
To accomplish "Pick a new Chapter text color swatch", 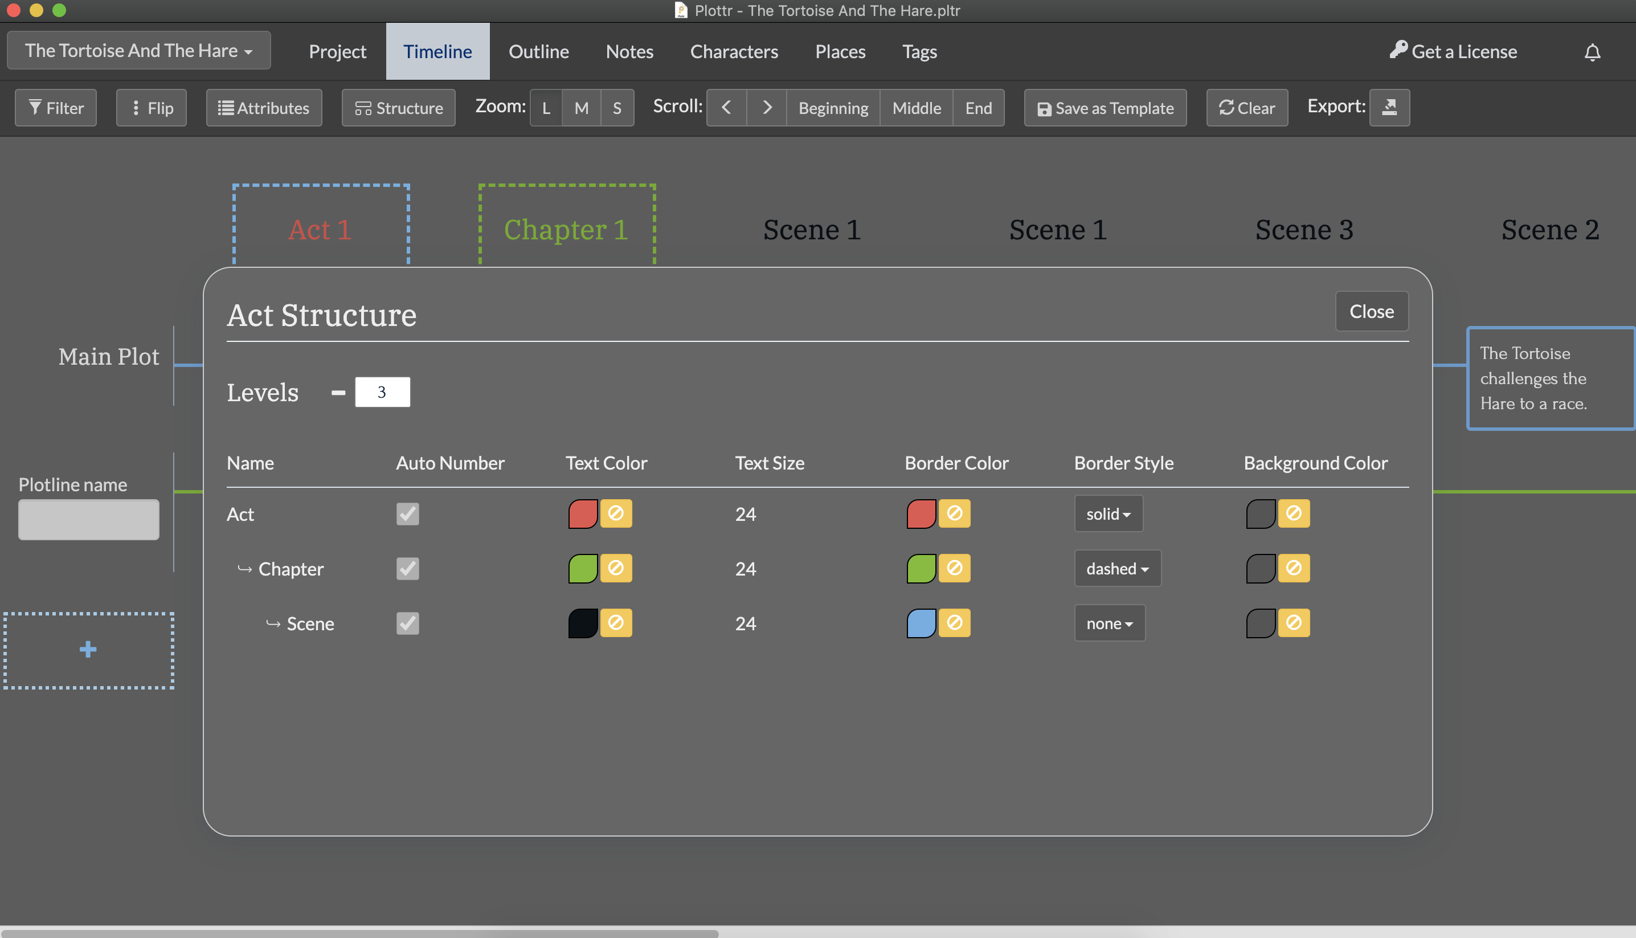I will click(x=582, y=568).
